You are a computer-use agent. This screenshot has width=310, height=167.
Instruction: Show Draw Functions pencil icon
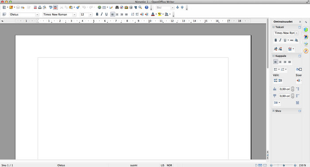[111, 8]
